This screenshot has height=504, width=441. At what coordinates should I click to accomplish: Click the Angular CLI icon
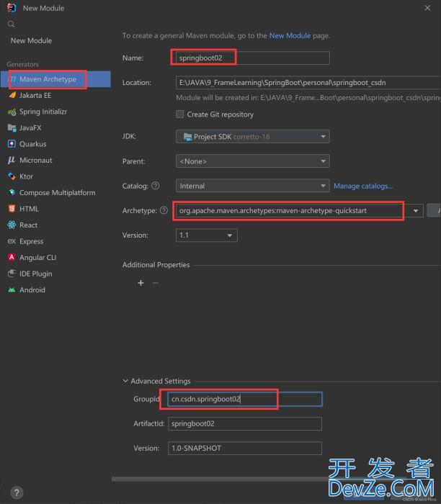(12, 257)
